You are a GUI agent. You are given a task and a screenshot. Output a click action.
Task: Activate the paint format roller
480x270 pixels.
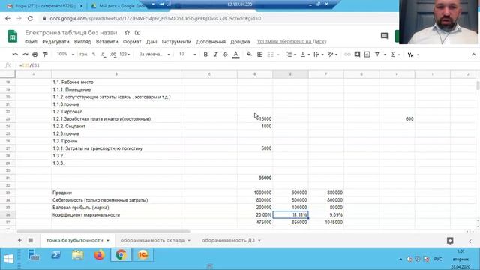coord(45,55)
